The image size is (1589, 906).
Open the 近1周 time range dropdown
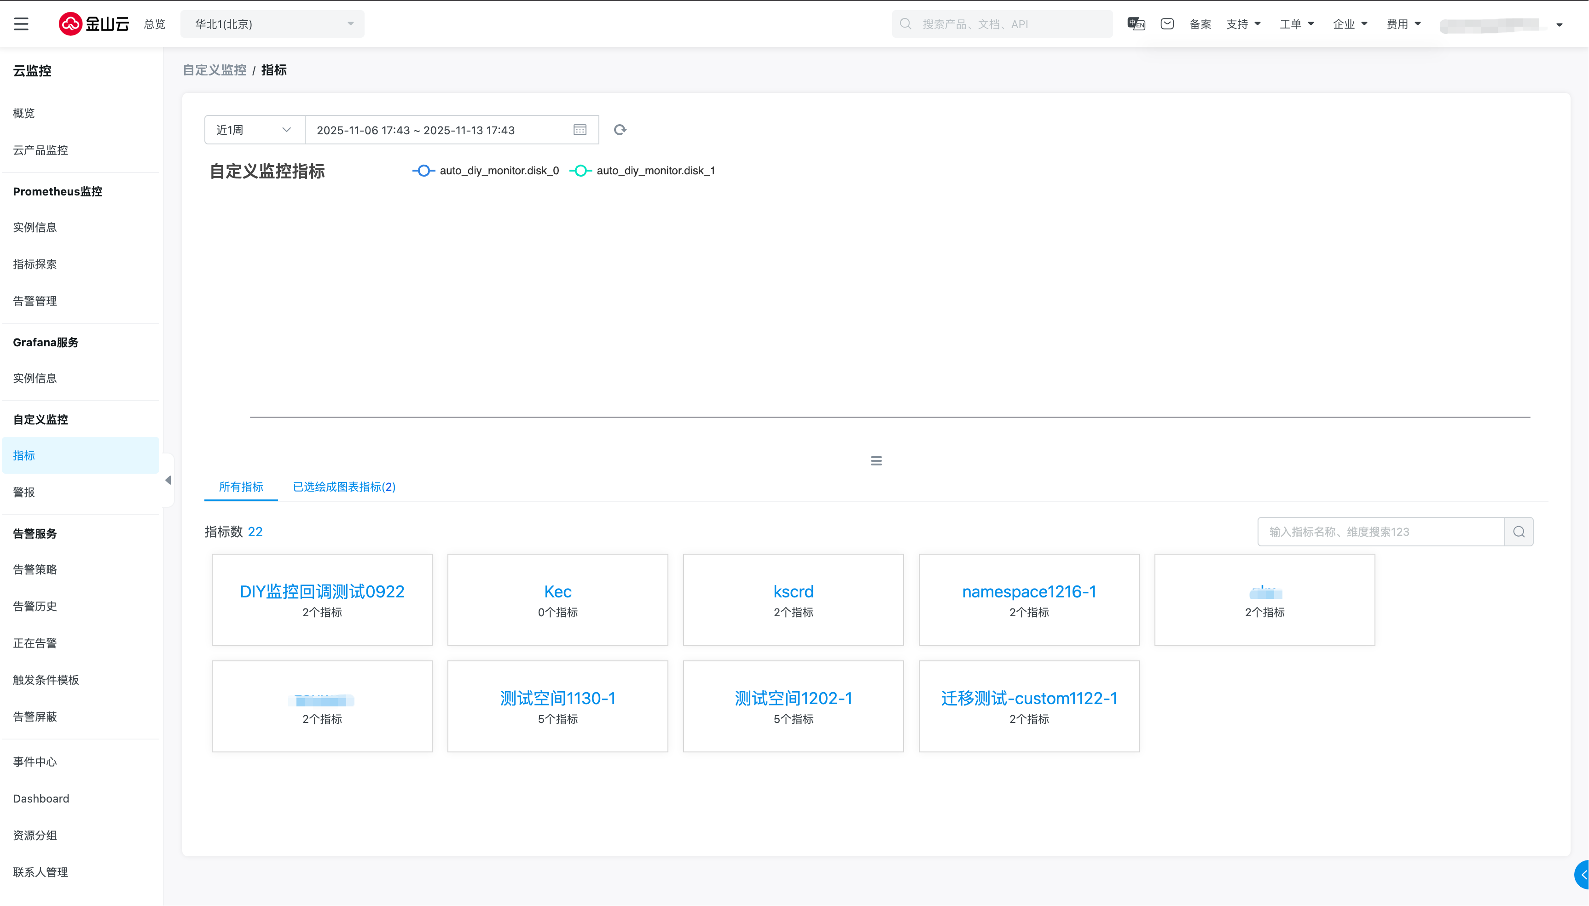[254, 129]
